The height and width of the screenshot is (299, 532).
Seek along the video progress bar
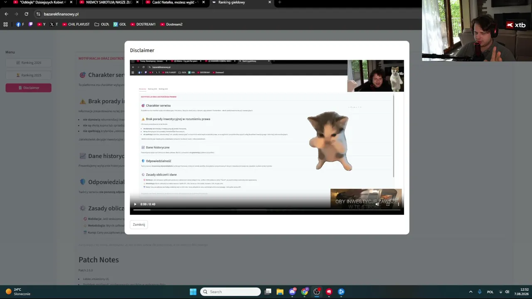267,210
